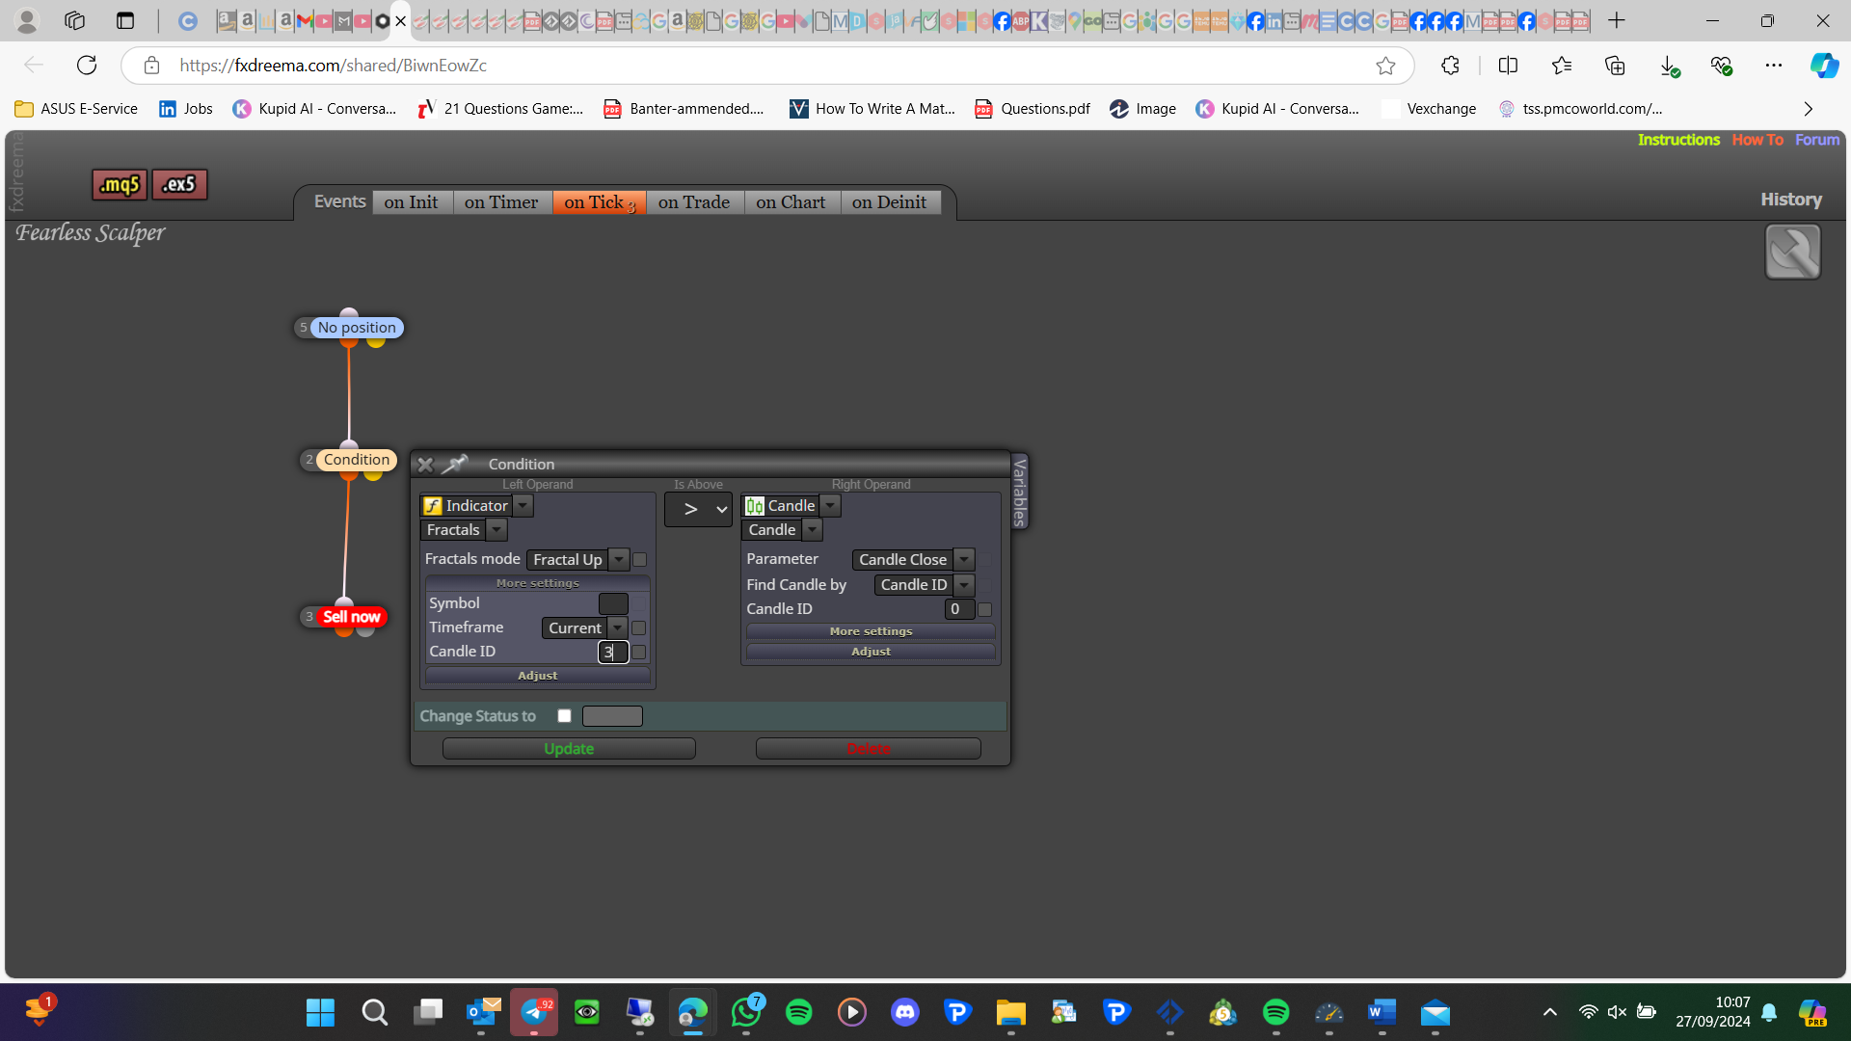Close the Condition dialog with X icon
This screenshot has height=1041, width=1851.
click(x=425, y=465)
